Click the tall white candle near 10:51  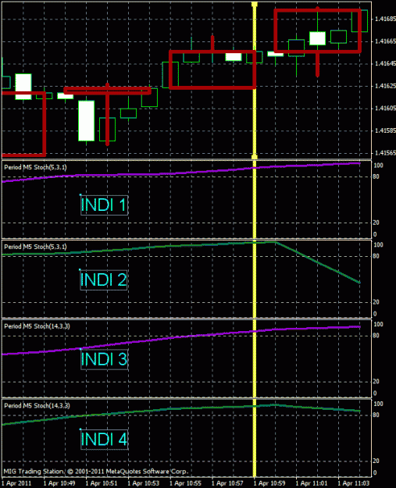click(x=86, y=121)
